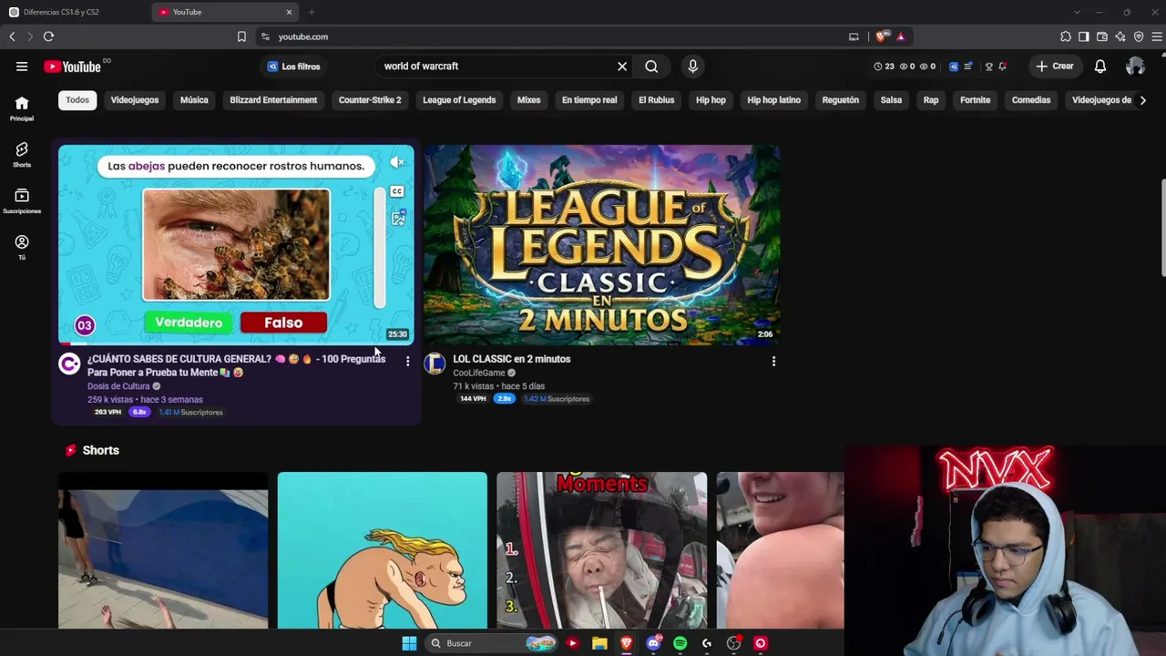Open the CooLifeGame channel link
Screen dimensions: 1166x656
479,373
